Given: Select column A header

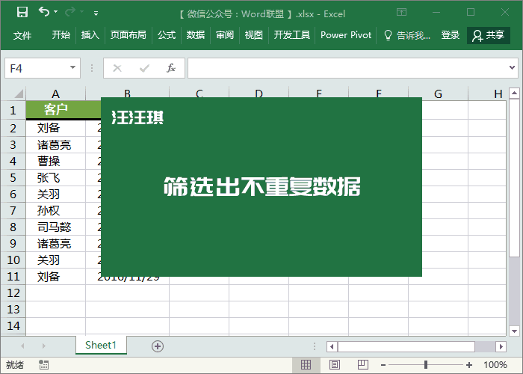Looking at the screenshot, I should tap(56, 93).
